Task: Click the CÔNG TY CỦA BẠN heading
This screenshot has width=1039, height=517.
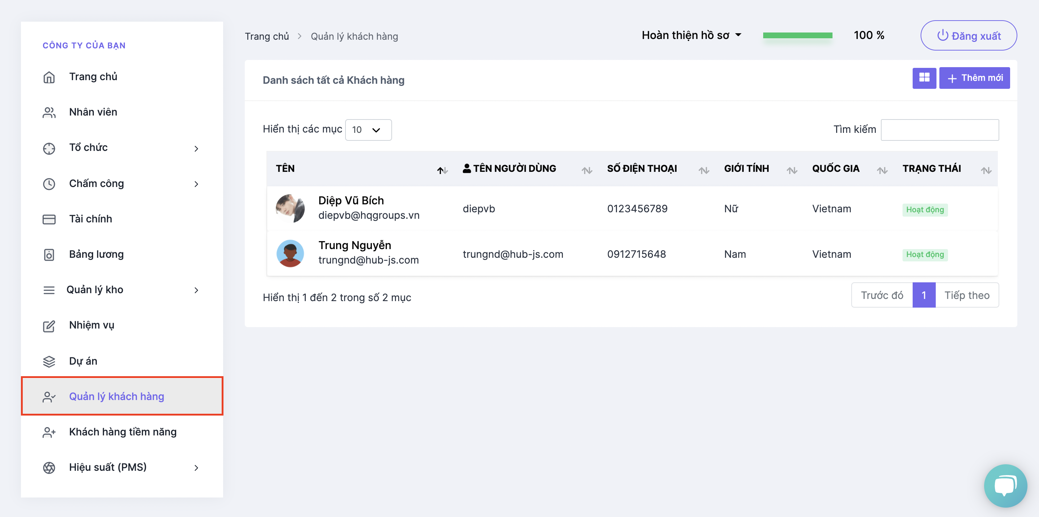Action: pos(84,45)
